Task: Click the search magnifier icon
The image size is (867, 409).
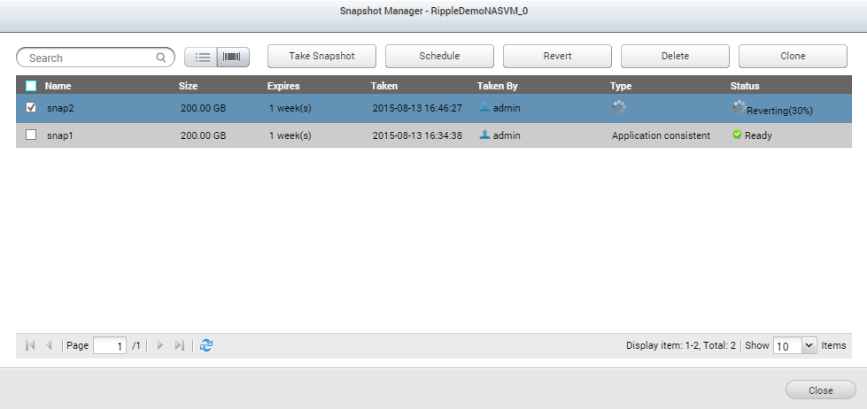Action: point(161,58)
